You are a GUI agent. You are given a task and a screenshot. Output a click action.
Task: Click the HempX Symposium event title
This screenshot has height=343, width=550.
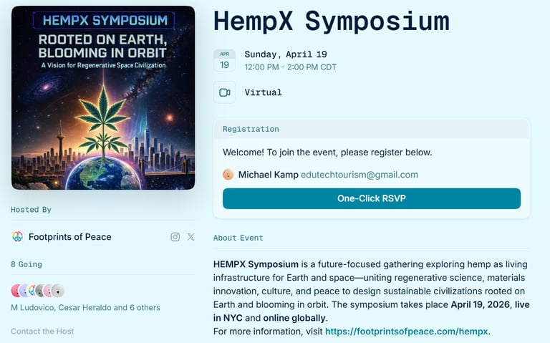pyautogui.click(x=331, y=21)
